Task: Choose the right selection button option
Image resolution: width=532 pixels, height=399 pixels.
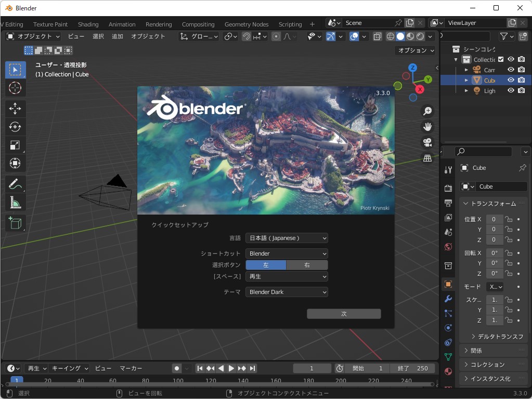Action: 307,265
